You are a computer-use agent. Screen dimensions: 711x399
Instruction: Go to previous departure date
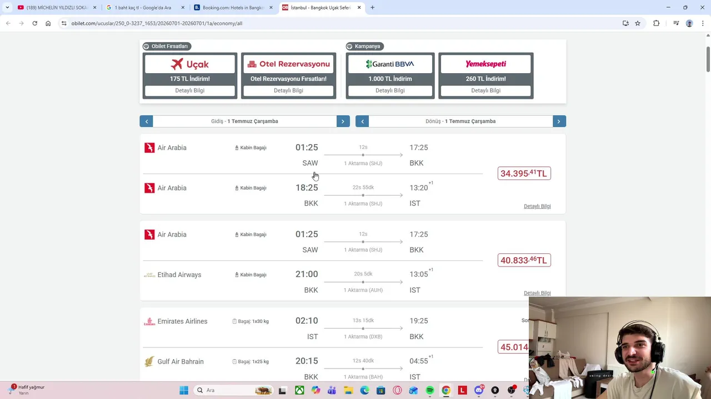(146, 121)
